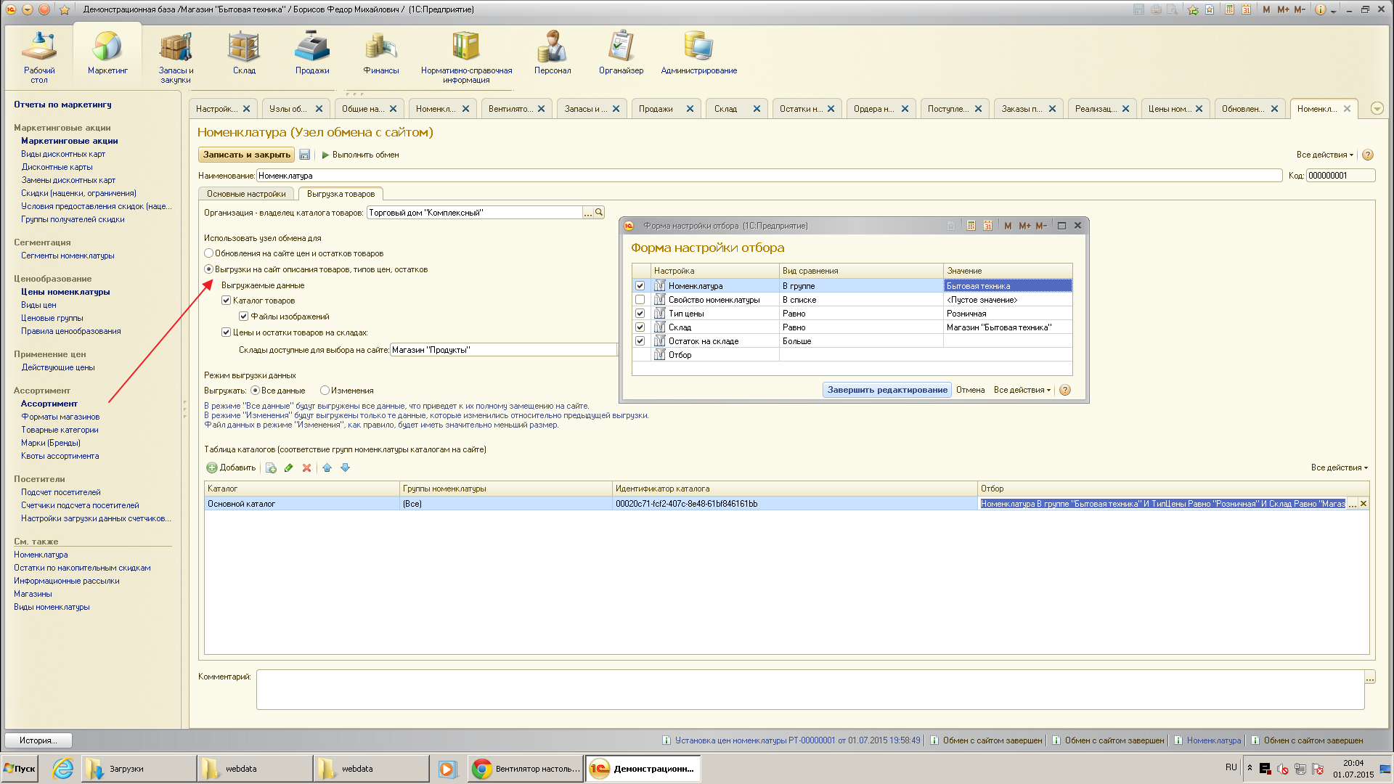Click ellipsis selector for Организация field
The height and width of the screenshot is (784, 1394).
[x=588, y=213]
